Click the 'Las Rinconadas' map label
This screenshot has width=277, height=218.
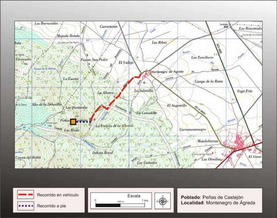[250, 28]
